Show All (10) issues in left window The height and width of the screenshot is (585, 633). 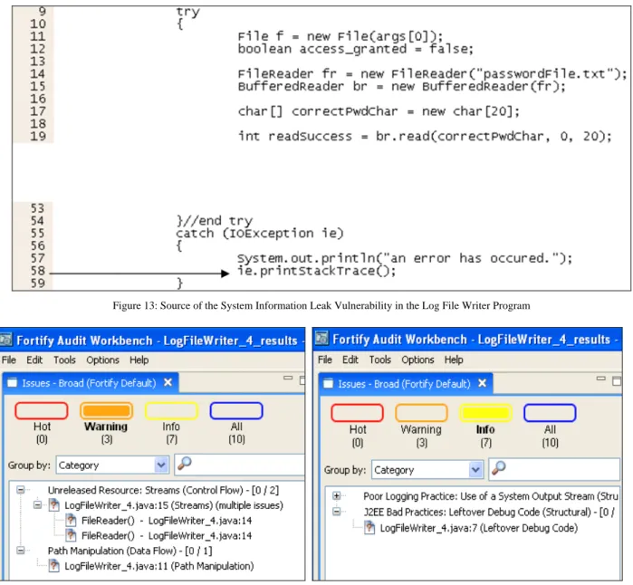[236, 422]
